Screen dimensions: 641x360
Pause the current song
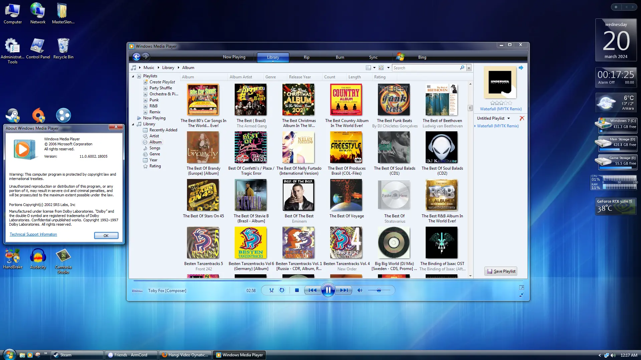pyautogui.click(x=328, y=290)
